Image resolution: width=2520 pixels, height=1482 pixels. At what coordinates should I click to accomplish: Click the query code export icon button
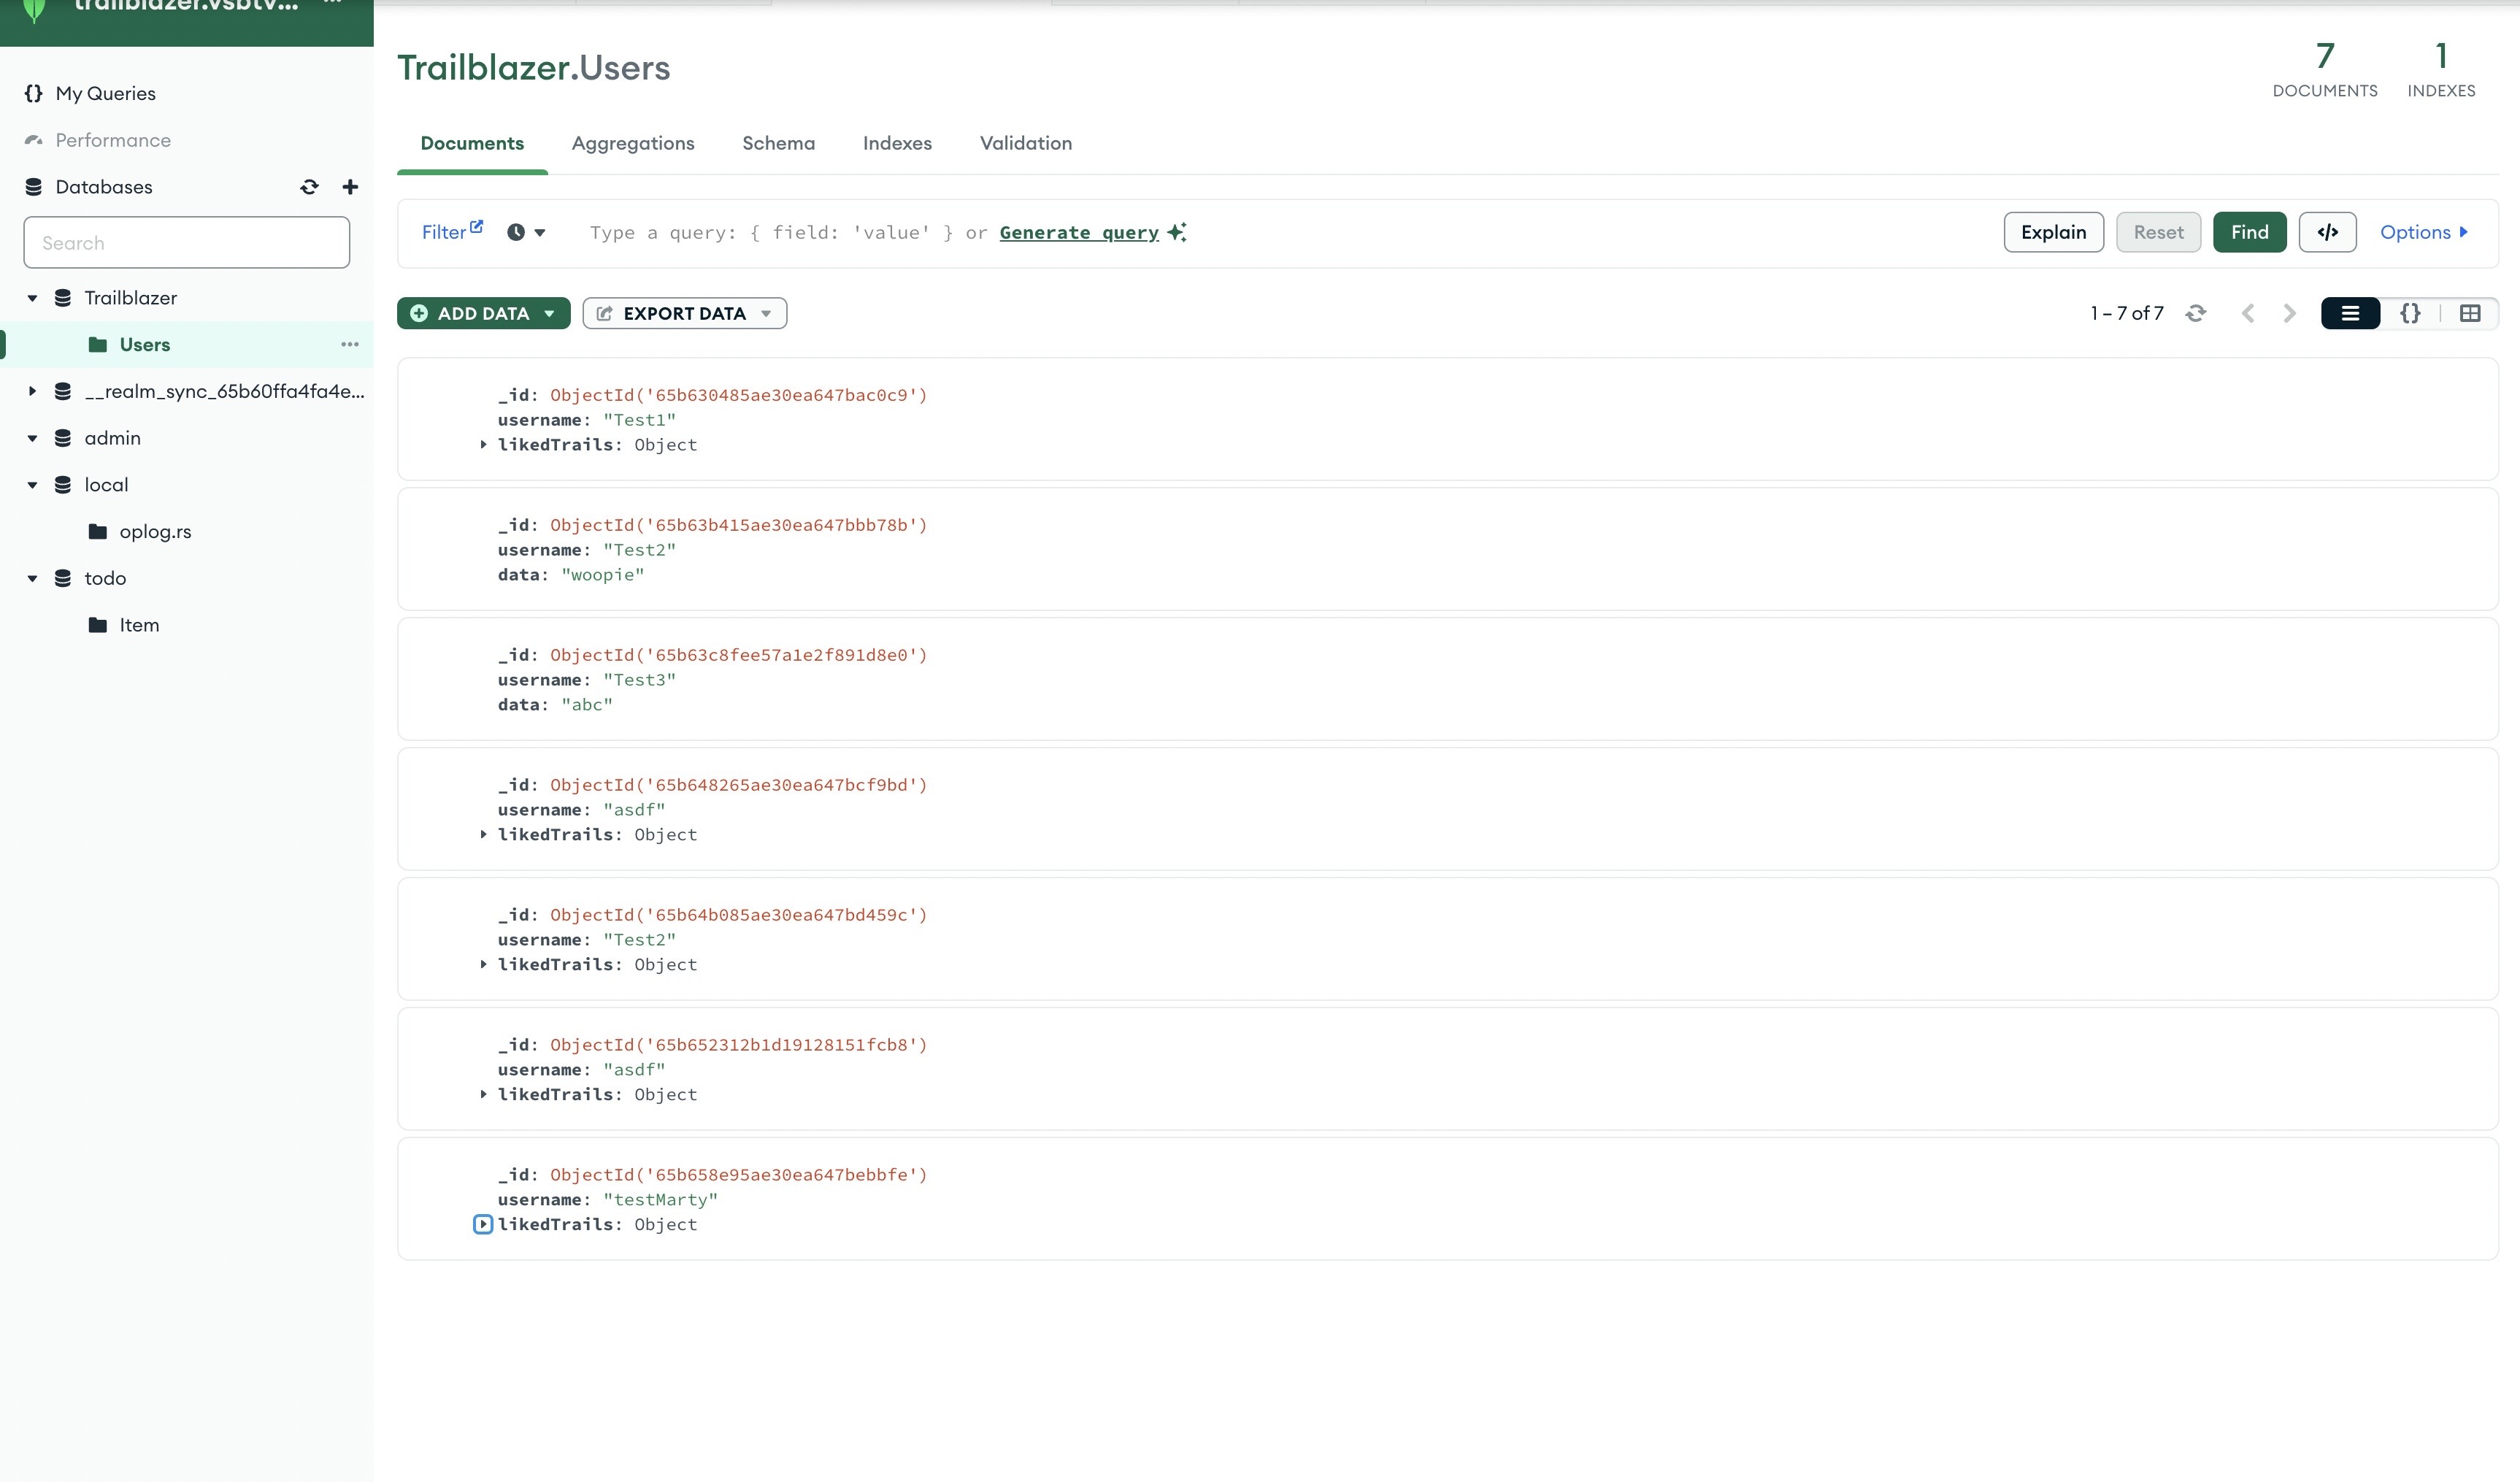(2327, 232)
